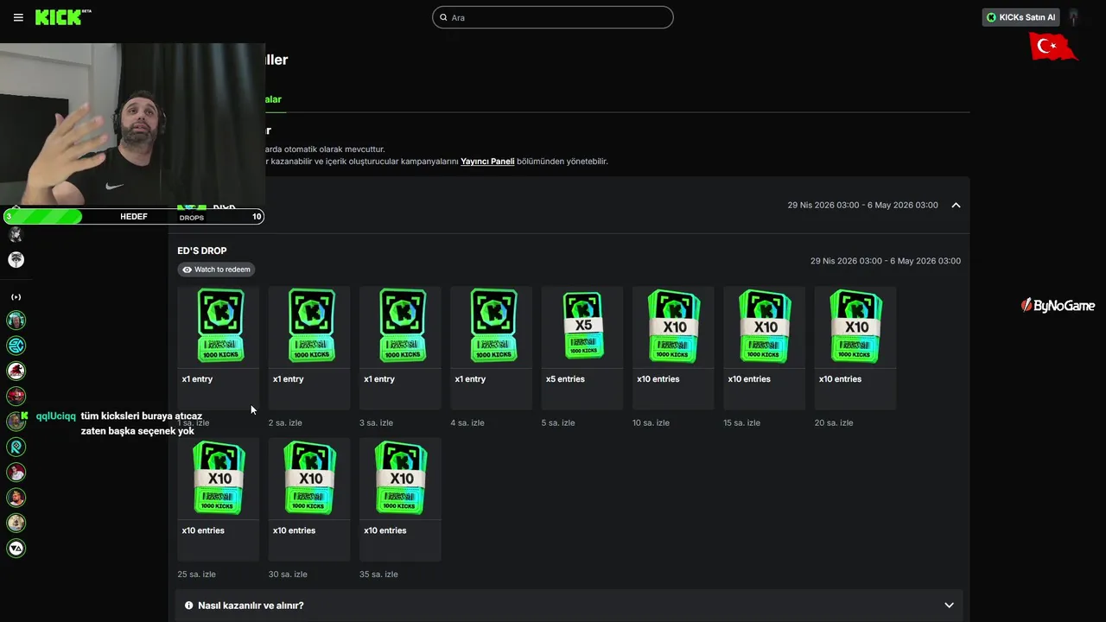Open the 25 sa. izle X10 reward card
This screenshot has height=622, width=1106.
[x=218, y=499]
